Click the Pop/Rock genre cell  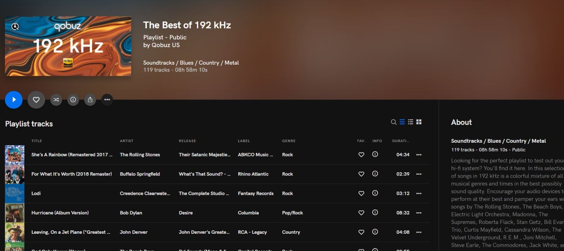click(x=293, y=213)
